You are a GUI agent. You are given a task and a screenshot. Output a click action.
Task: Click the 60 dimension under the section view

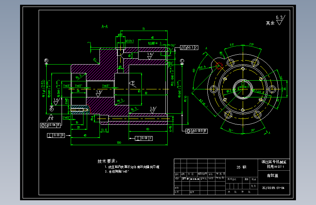(x=148, y=129)
